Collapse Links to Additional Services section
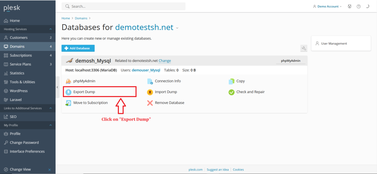Viewport: 377px width, 174px height. (x=50, y=108)
